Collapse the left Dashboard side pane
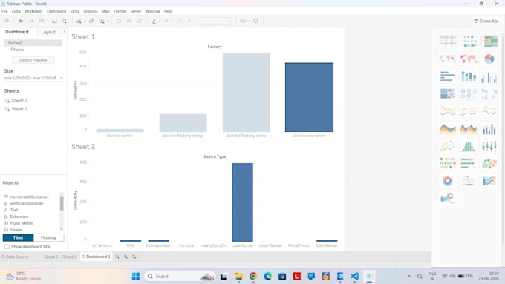 [64, 32]
